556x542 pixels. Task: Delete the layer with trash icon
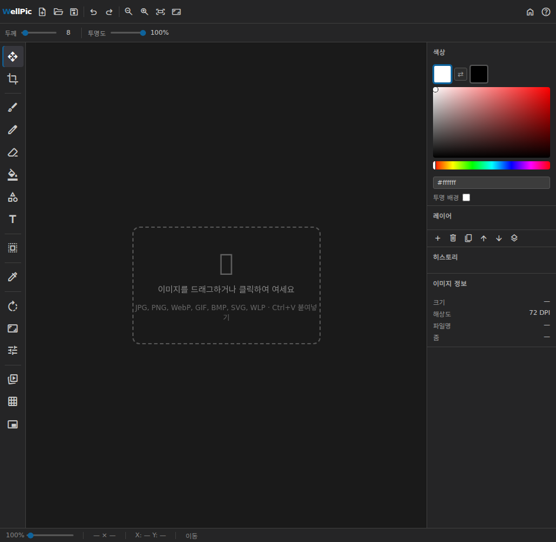[x=453, y=238]
